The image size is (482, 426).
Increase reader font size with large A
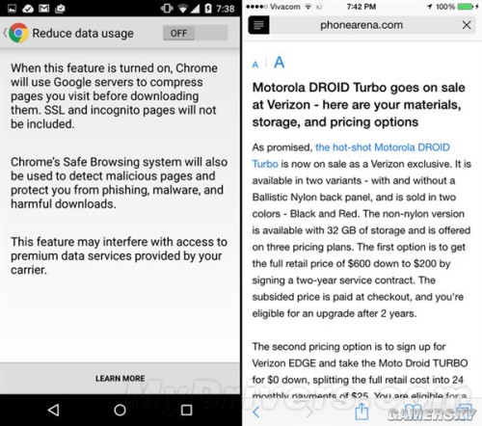pos(279,62)
